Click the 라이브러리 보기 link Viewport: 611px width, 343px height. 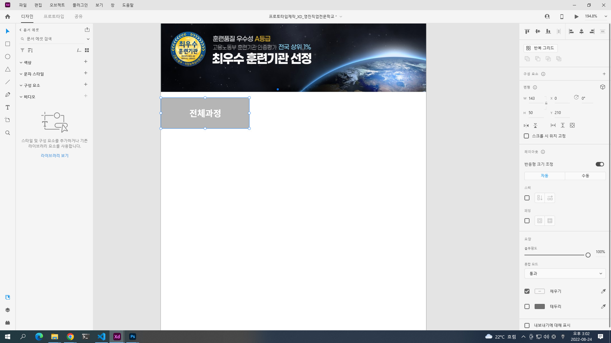[x=54, y=156]
